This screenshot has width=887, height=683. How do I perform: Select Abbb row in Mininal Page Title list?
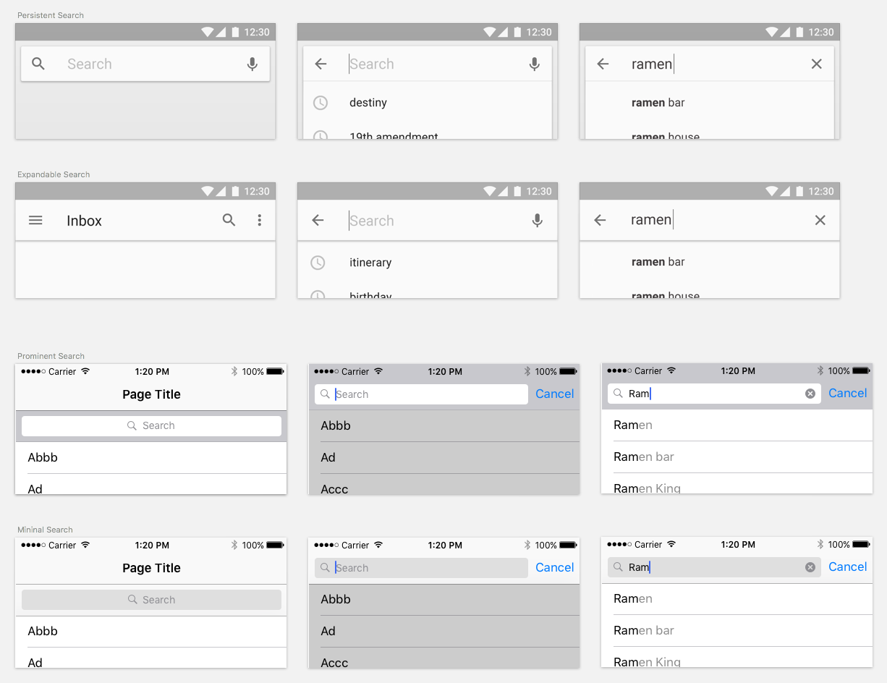point(151,631)
